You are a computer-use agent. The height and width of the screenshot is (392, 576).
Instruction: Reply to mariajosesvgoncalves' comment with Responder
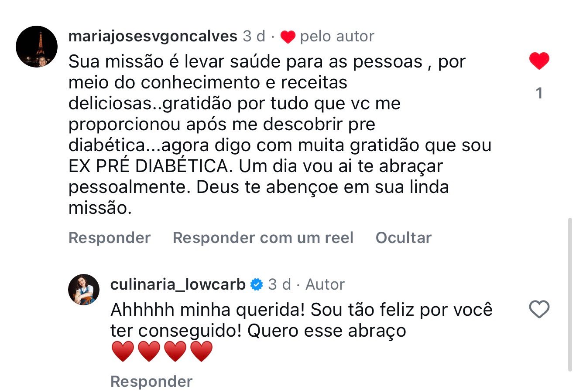pyautogui.click(x=110, y=238)
